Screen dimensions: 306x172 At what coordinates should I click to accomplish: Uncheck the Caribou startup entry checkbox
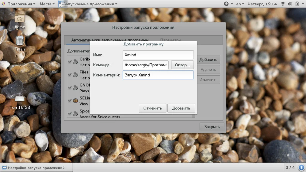pos(70,62)
